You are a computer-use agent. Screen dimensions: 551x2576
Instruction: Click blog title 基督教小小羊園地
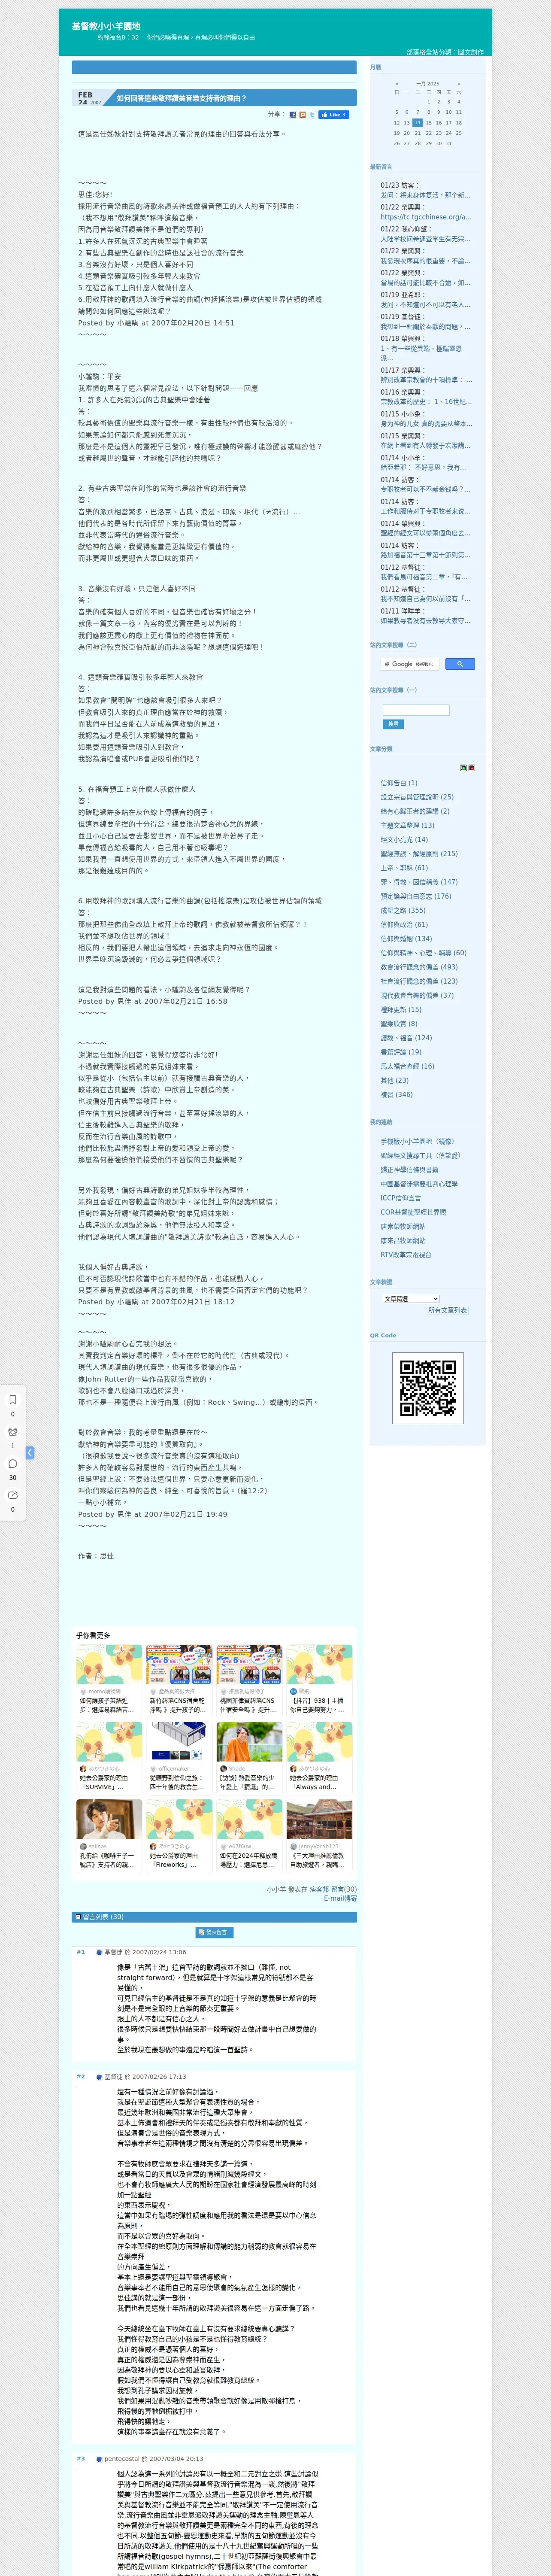point(106,26)
